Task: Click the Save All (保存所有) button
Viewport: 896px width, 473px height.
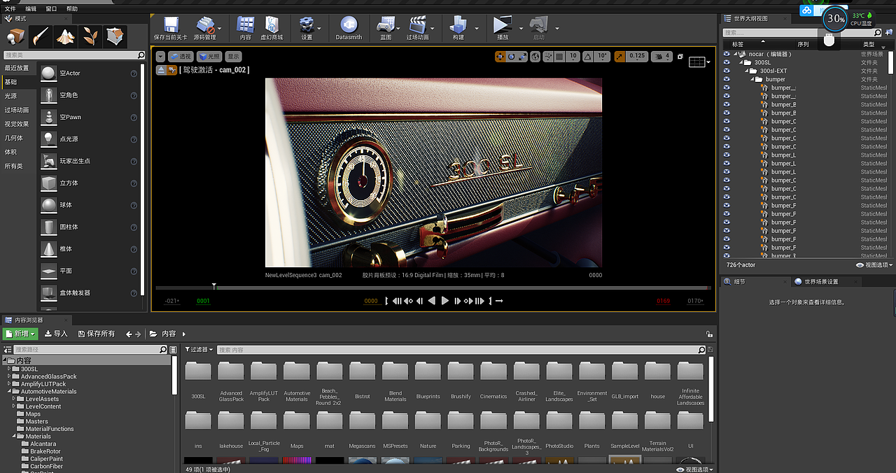Action: pyautogui.click(x=97, y=334)
